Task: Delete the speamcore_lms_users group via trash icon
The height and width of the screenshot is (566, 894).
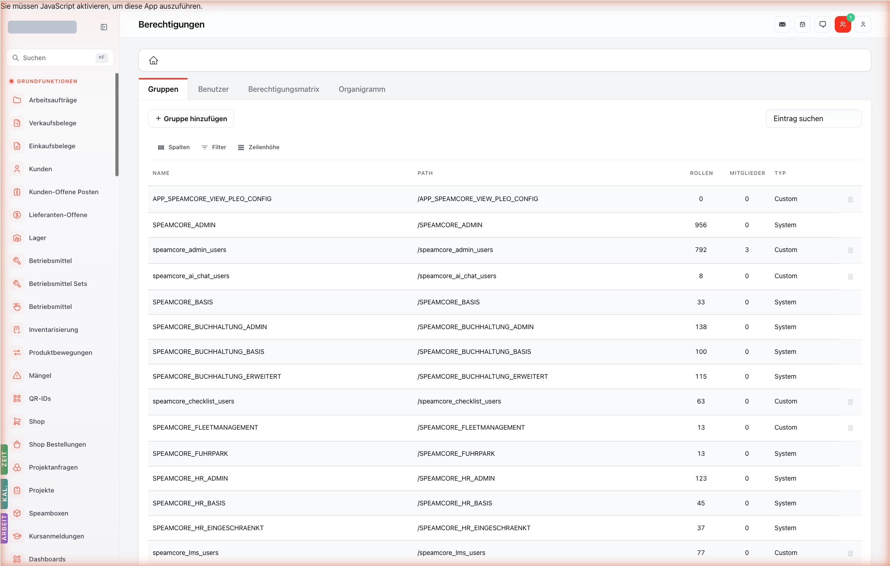Action: (x=850, y=553)
